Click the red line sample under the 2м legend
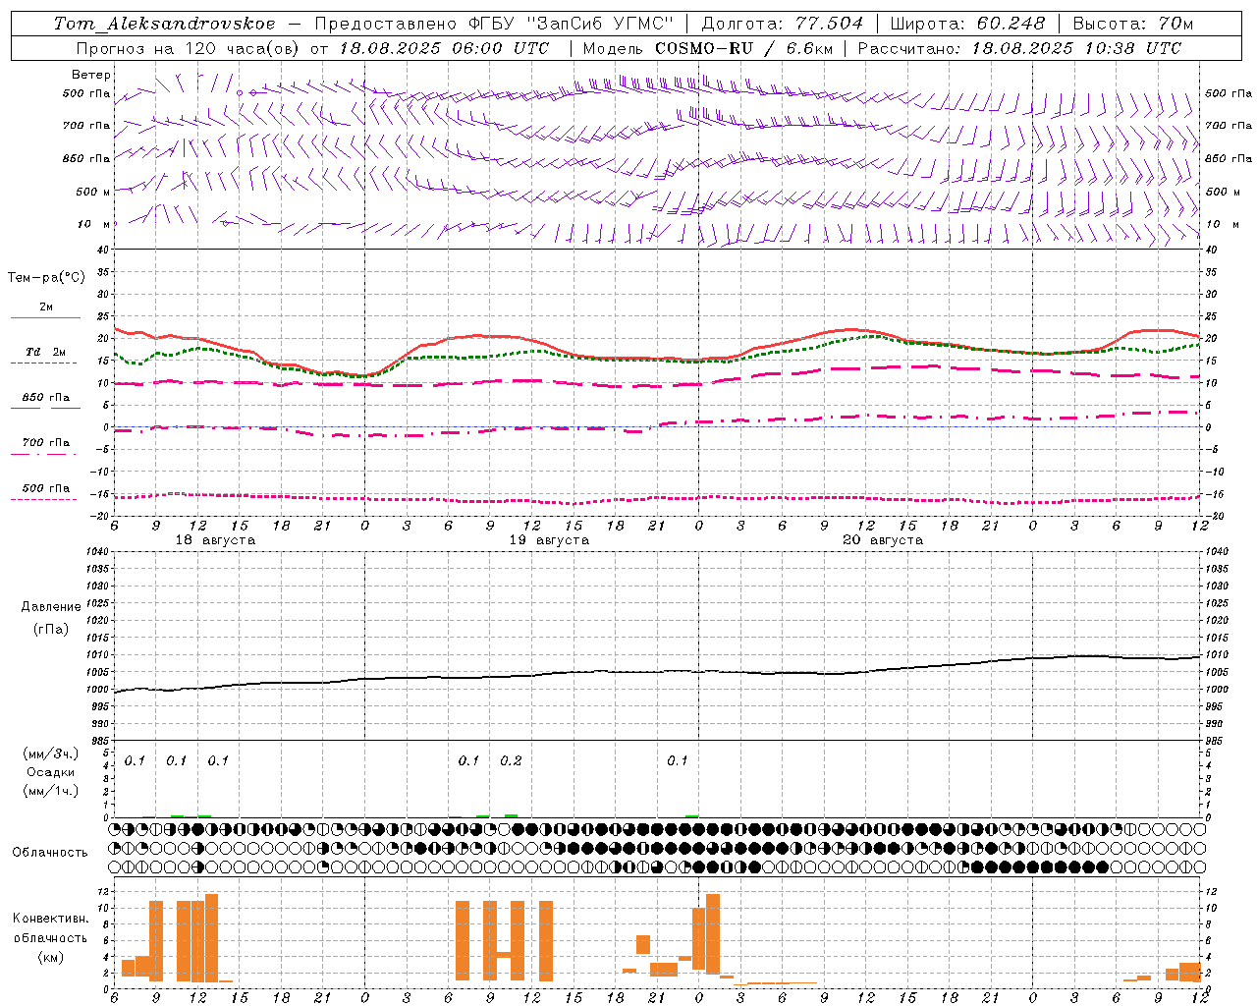 click(x=45, y=317)
